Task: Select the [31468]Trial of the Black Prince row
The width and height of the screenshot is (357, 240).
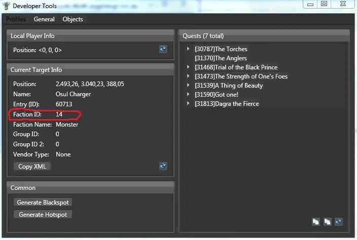Action: pos(236,67)
